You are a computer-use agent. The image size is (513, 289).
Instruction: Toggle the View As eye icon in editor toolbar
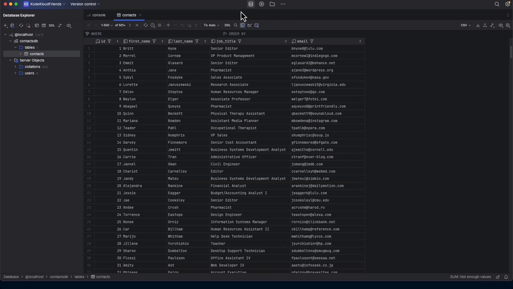click(501, 25)
